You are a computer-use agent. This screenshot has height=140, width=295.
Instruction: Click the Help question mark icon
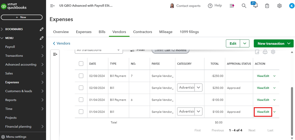[x=210, y=6]
